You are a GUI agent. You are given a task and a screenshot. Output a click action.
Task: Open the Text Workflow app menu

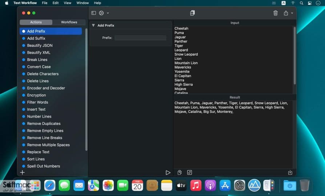tap(25, 3)
